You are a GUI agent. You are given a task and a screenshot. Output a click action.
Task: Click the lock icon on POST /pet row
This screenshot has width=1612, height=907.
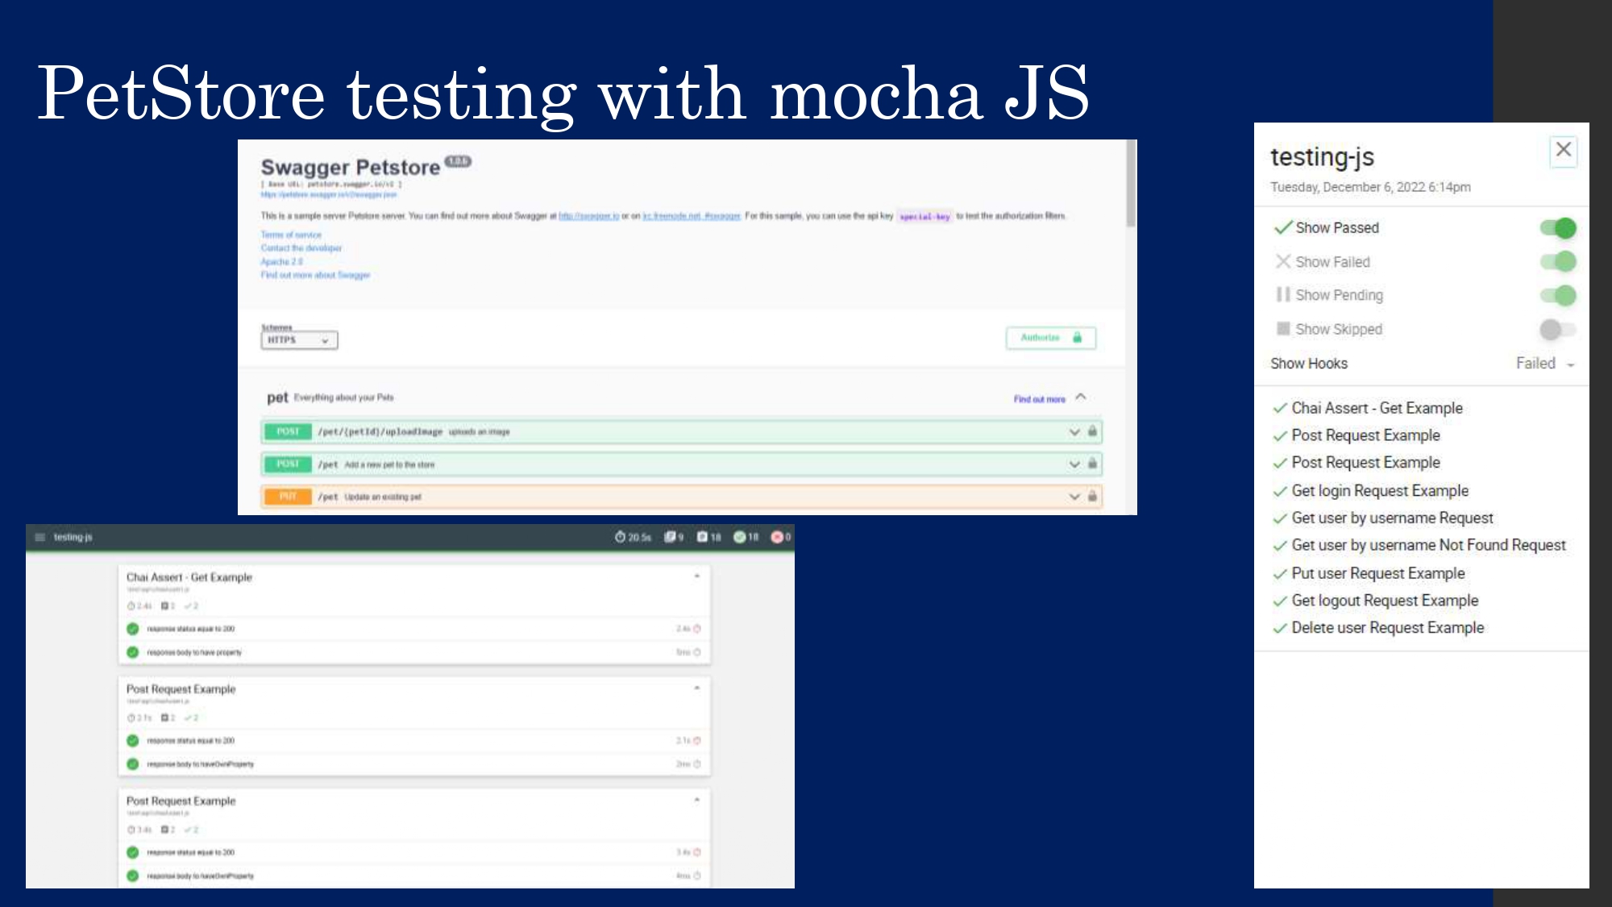[x=1092, y=464]
